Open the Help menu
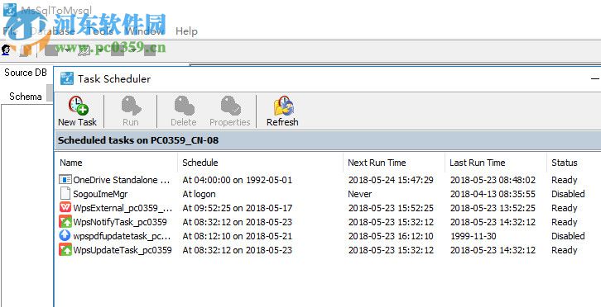The image size is (601, 307). tap(186, 31)
